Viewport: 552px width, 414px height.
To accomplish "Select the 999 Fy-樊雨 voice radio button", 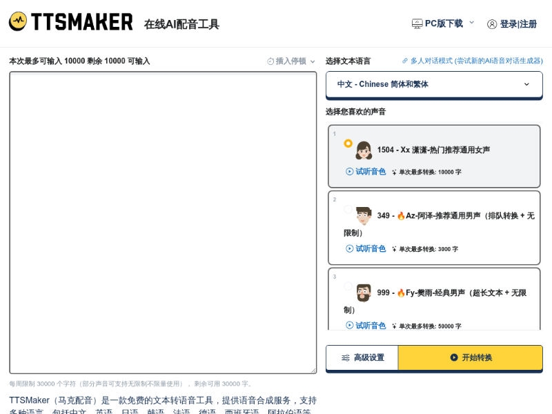I will tap(348, 286).
